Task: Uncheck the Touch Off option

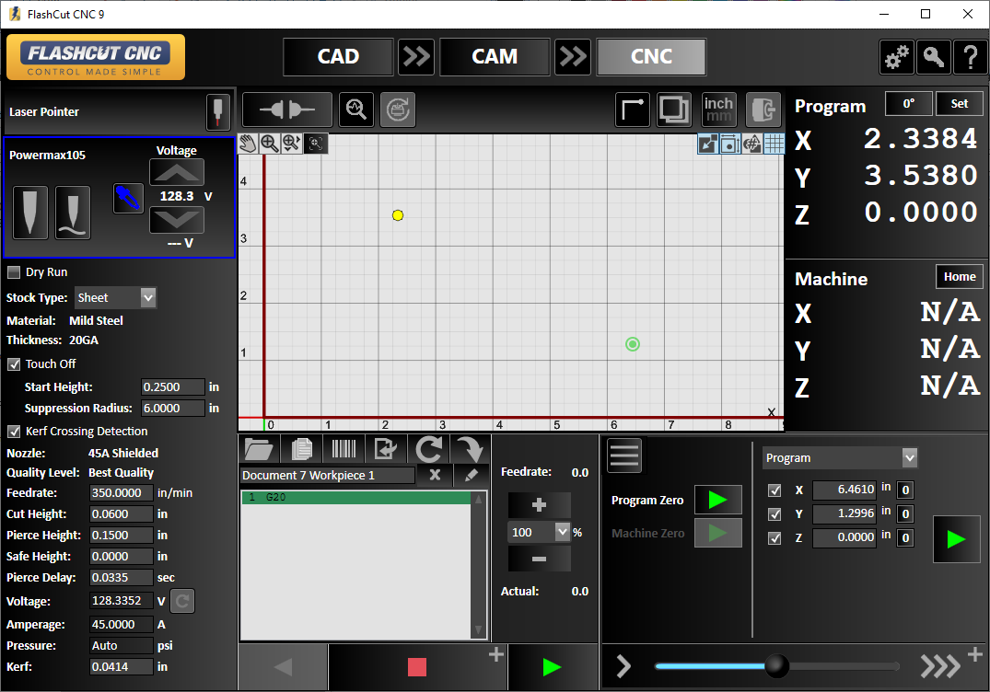Action: pos(13,363)
